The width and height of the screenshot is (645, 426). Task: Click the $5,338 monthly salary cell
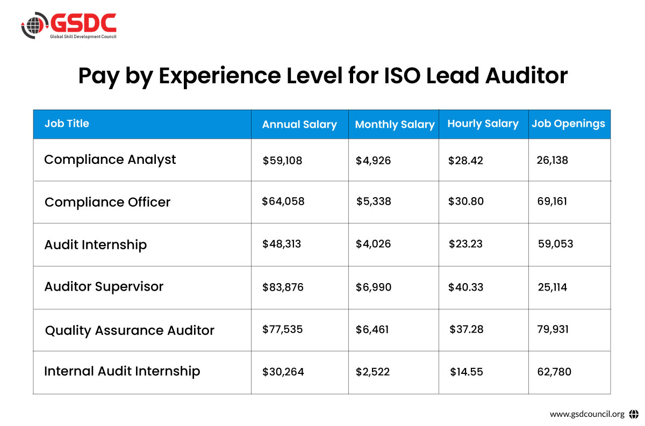pyautogui.click(x=374, y=202)
